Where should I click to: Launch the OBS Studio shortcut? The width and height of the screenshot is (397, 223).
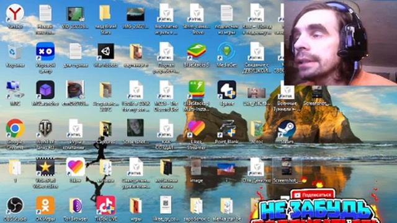click(15, 206)
